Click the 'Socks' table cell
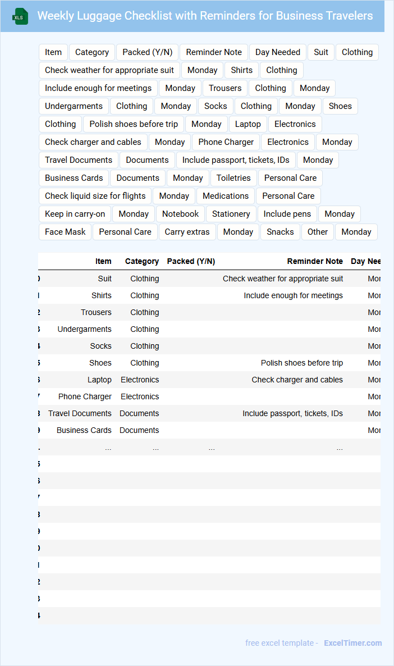Screen dimensions: 394x666 tap(100, 346)
